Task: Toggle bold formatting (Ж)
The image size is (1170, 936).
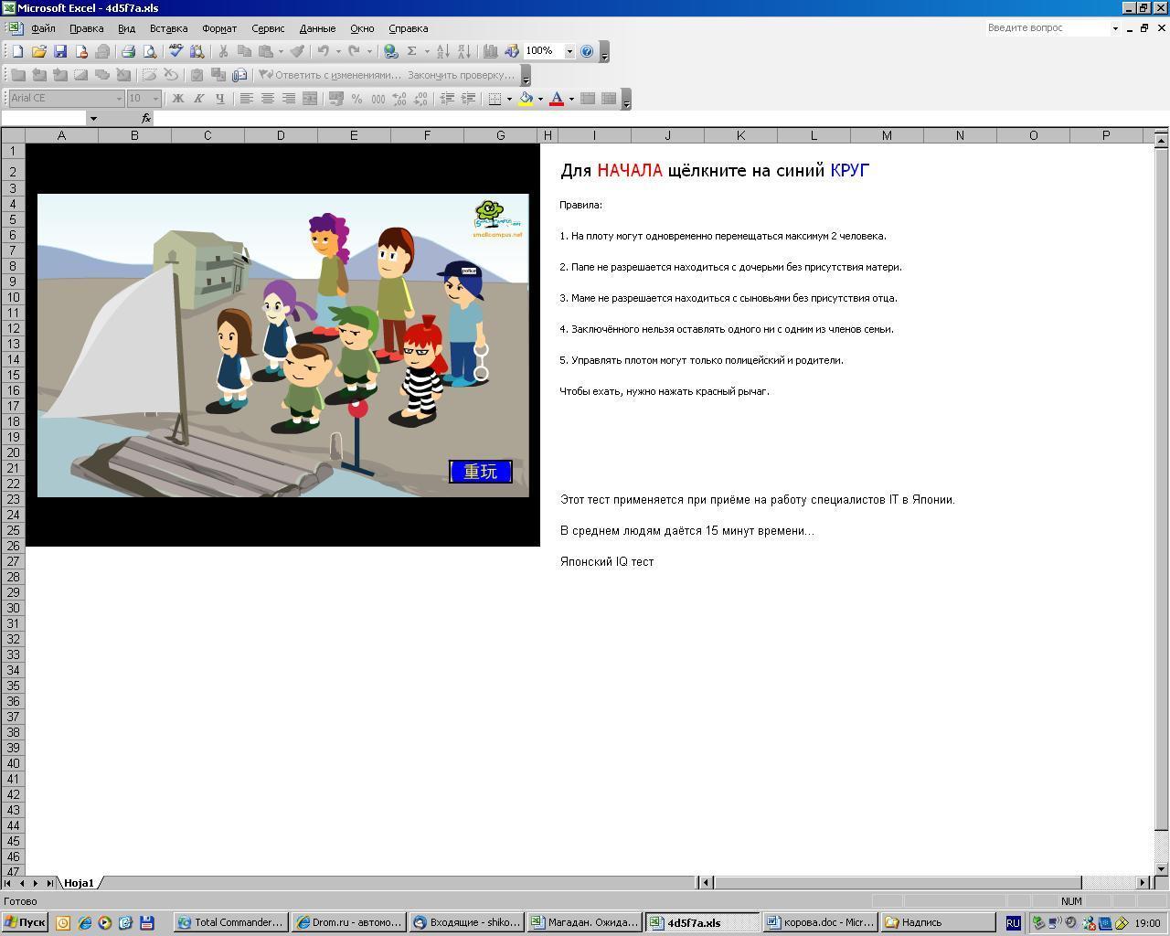Action: pyautogui.click(x=178, y=99)
